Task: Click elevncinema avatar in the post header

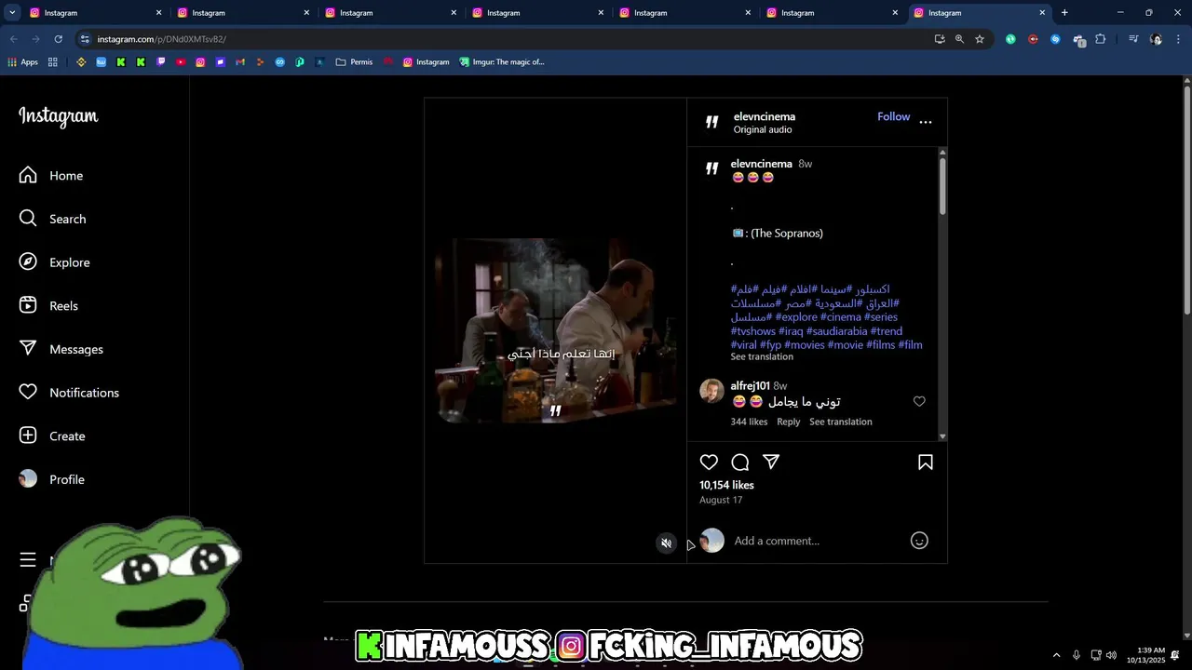Action: 712,122
